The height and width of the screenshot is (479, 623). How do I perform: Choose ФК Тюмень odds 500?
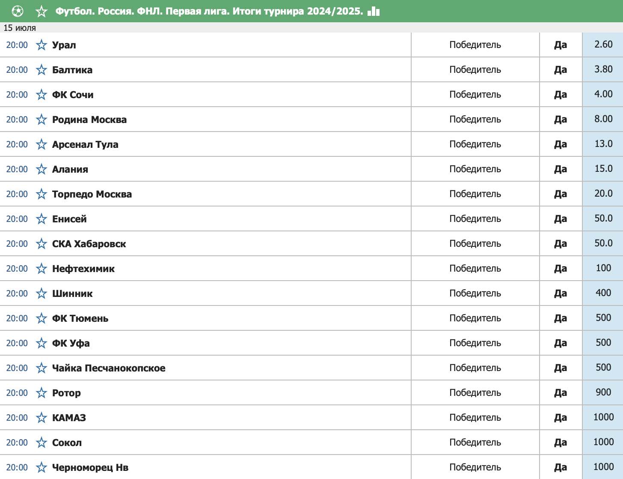point(603,318)
